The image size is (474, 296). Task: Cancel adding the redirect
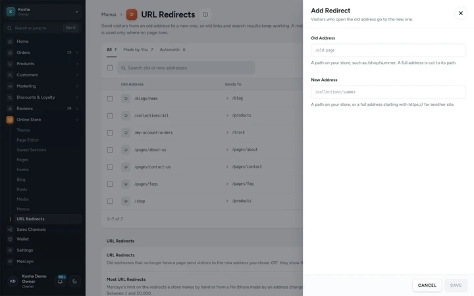pos(427,285)
